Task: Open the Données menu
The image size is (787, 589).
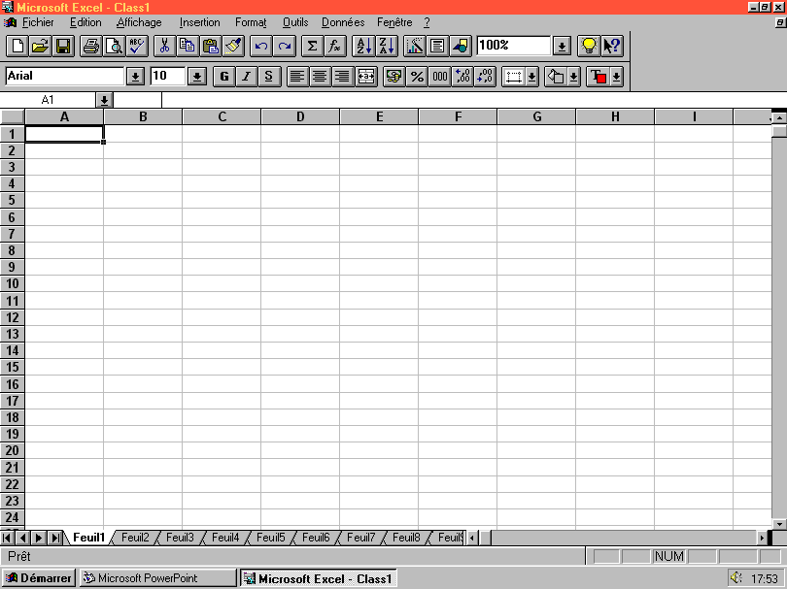Action: 343,22
